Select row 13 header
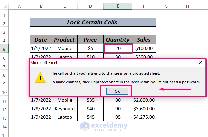The image size is (208, 137). 4,117
